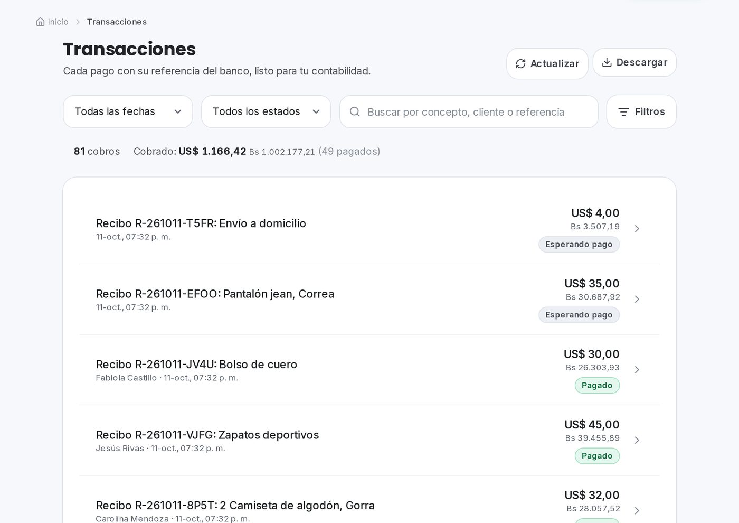Screen dimensions: 739x523
Task: Click Fabiola Castillo customer line
Action: 167,378
